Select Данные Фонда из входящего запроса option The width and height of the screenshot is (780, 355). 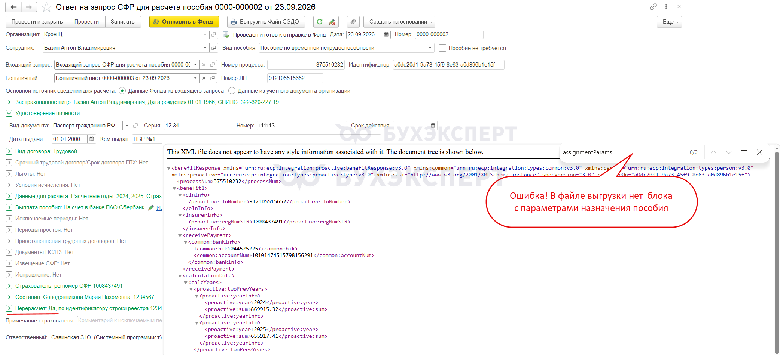[x=122, y=91]
